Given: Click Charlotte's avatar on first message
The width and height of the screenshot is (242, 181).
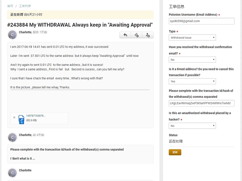Looking at the screenshot, I should pos(12,35).
